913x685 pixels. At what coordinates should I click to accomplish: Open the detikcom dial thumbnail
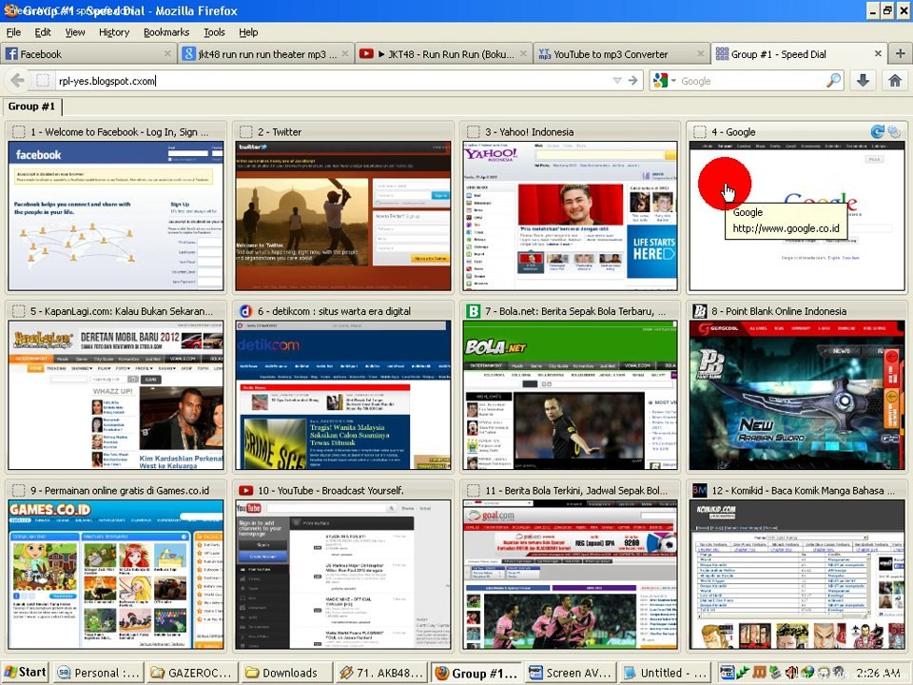pyautogui.click(x=343, y=395)
